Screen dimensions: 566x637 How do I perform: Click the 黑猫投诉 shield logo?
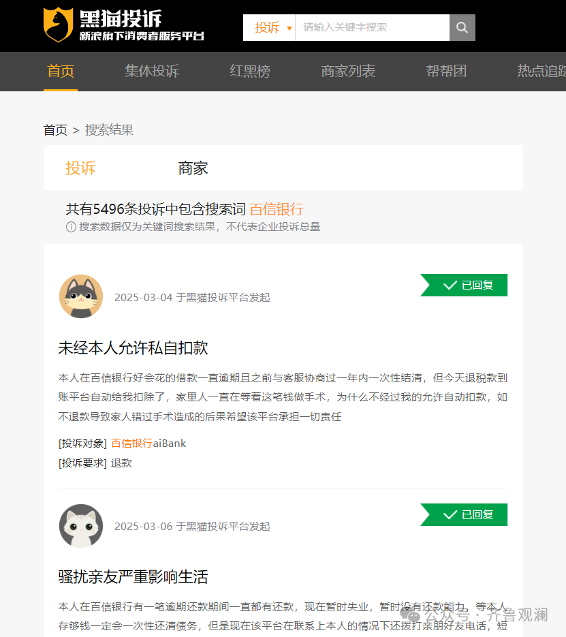[59, 25]
